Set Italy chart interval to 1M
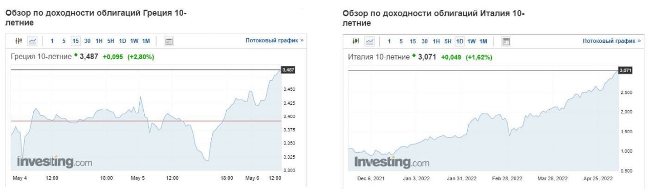655x195 pixels. click(x=483, y=41)
